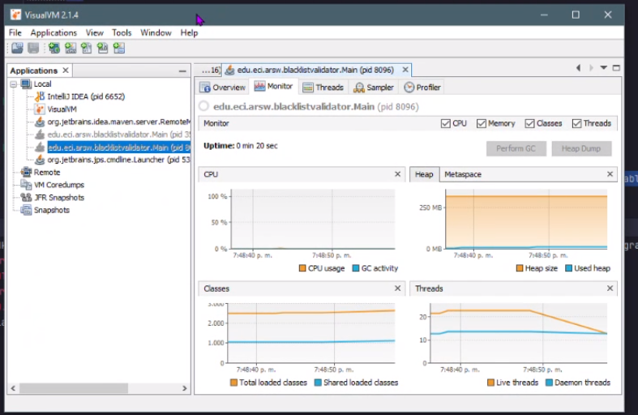This screenshot has height=415, width=638.
Task: Open the Tools menu
Action: tap(122, 32)
